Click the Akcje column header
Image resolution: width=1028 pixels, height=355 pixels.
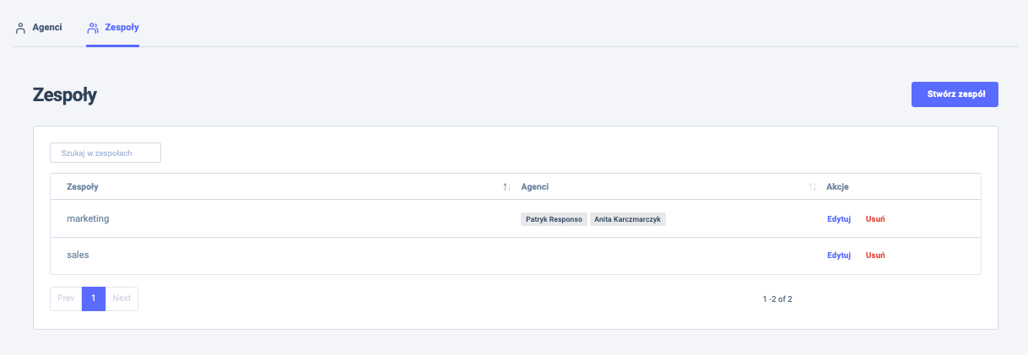(x=836, y=186)
